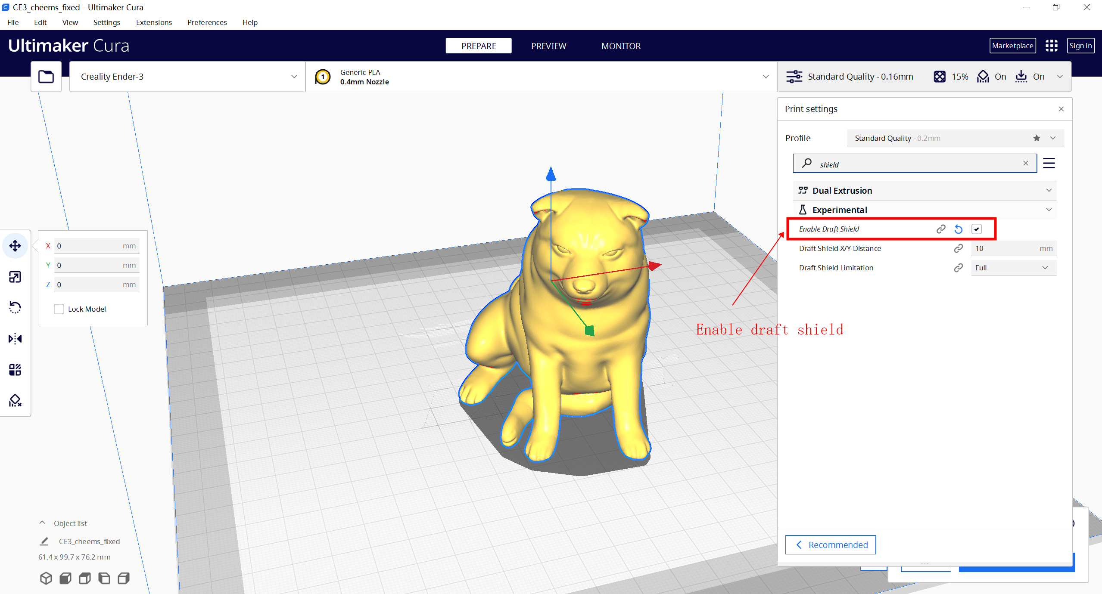Collapse Experimental category

925,210
